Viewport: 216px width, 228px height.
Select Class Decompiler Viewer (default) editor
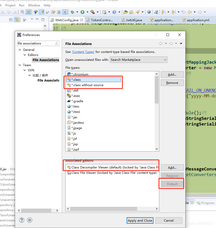click(x=112, y=167)
